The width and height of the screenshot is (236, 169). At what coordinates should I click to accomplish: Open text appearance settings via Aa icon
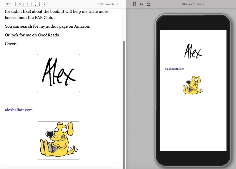pos(141,4)
